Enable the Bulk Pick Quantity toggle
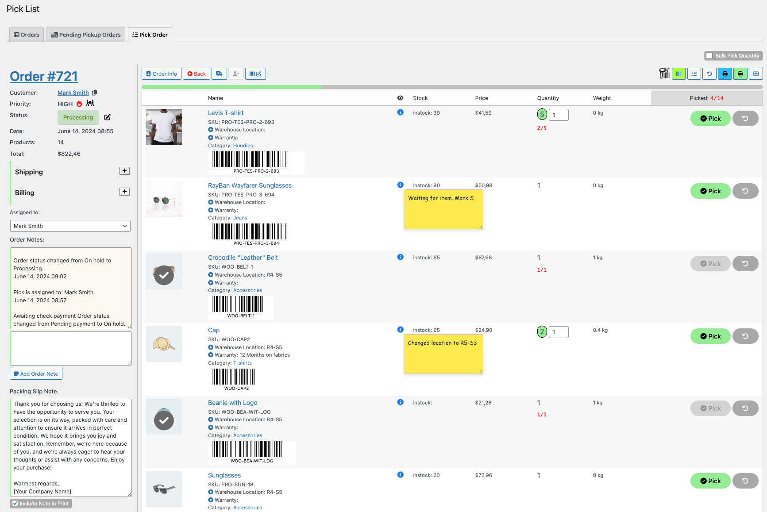 pyautogui.click(x=710, y=56)
